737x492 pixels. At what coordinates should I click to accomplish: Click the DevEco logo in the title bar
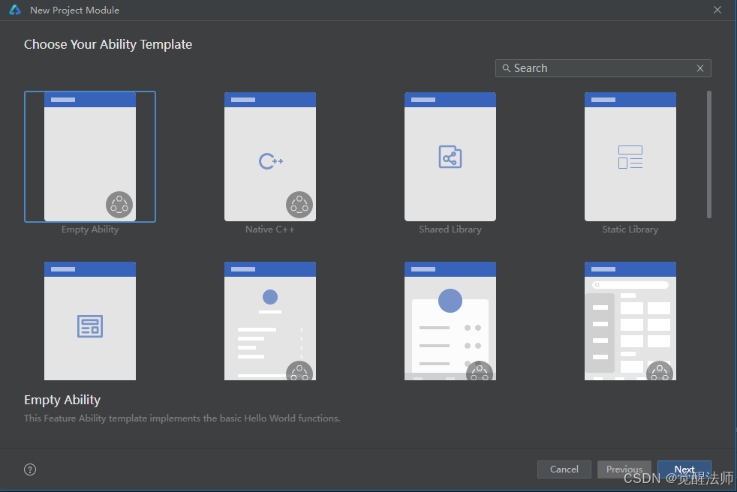(15, 10)
